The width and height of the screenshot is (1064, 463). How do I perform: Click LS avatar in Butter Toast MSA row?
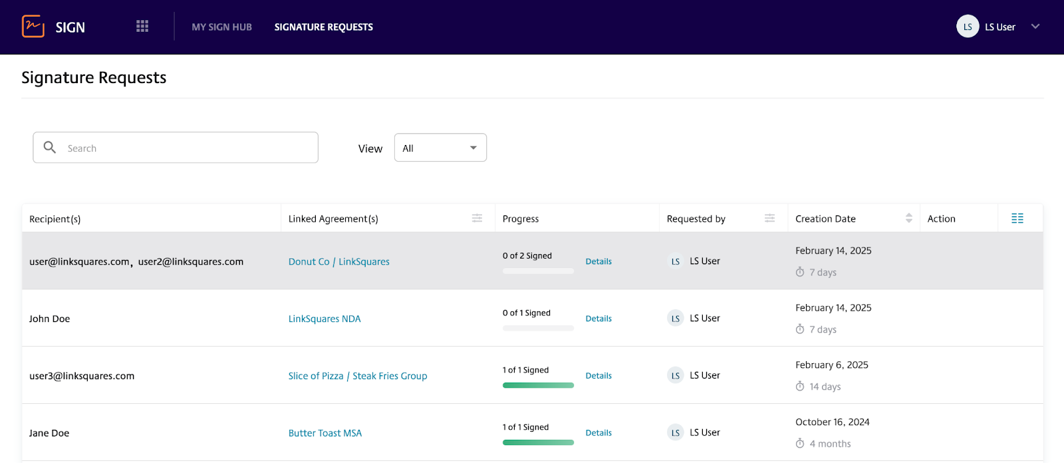tap(675, 433)
